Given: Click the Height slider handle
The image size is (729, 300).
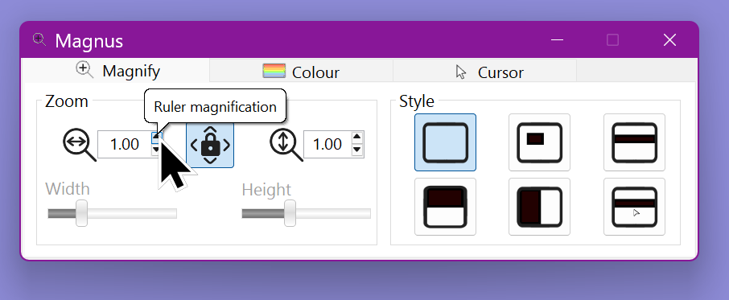Looking at the screenshot, I should (290, 213).
